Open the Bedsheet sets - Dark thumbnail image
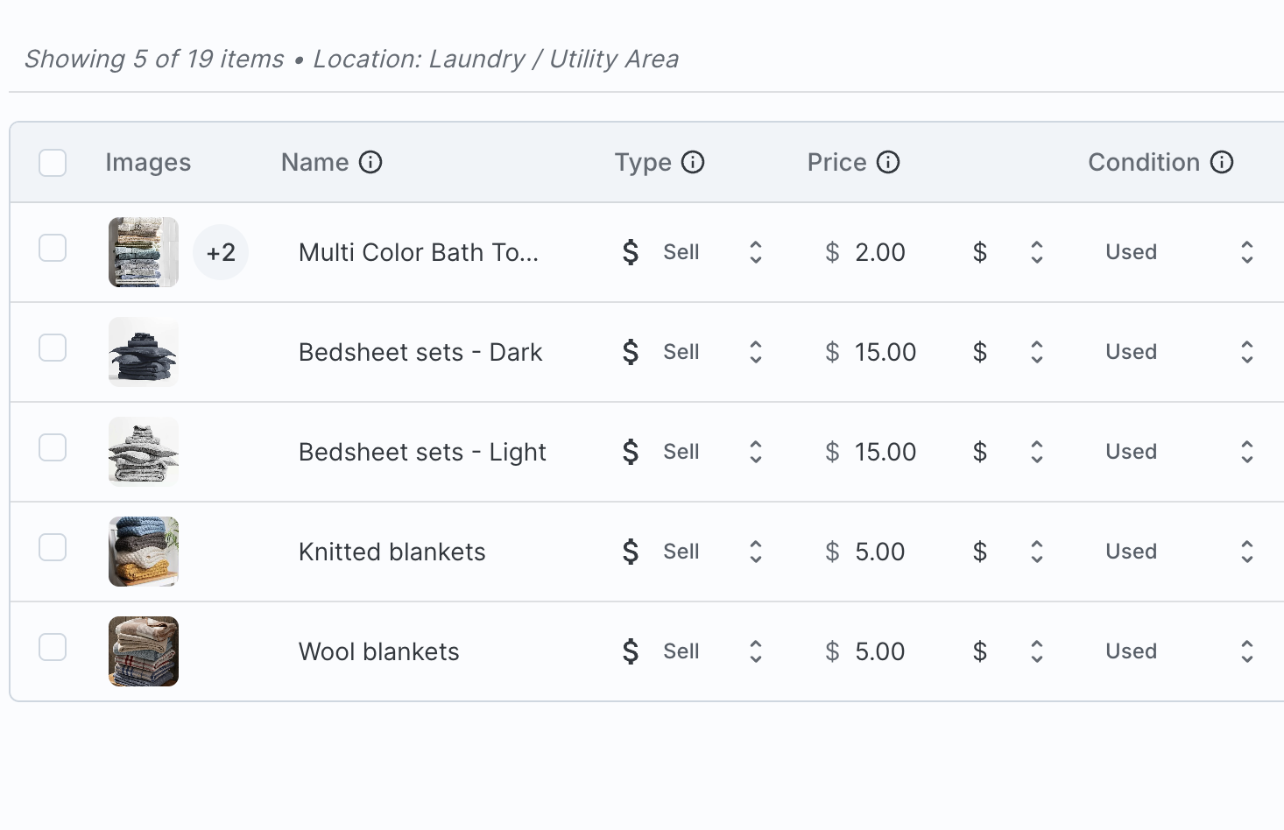The image size is (1284, 830). [x=143, y=352]
